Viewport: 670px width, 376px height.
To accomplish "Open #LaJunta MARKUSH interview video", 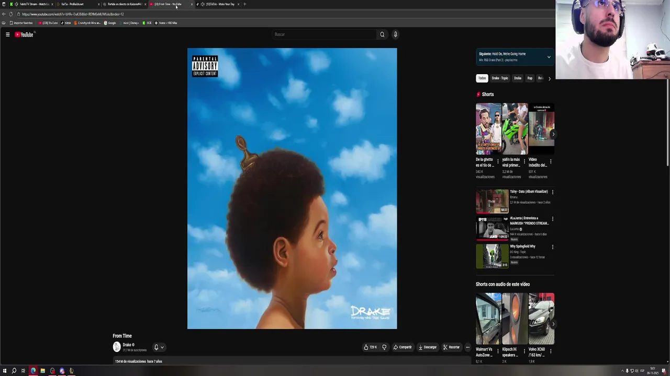I will coord(492,228).
